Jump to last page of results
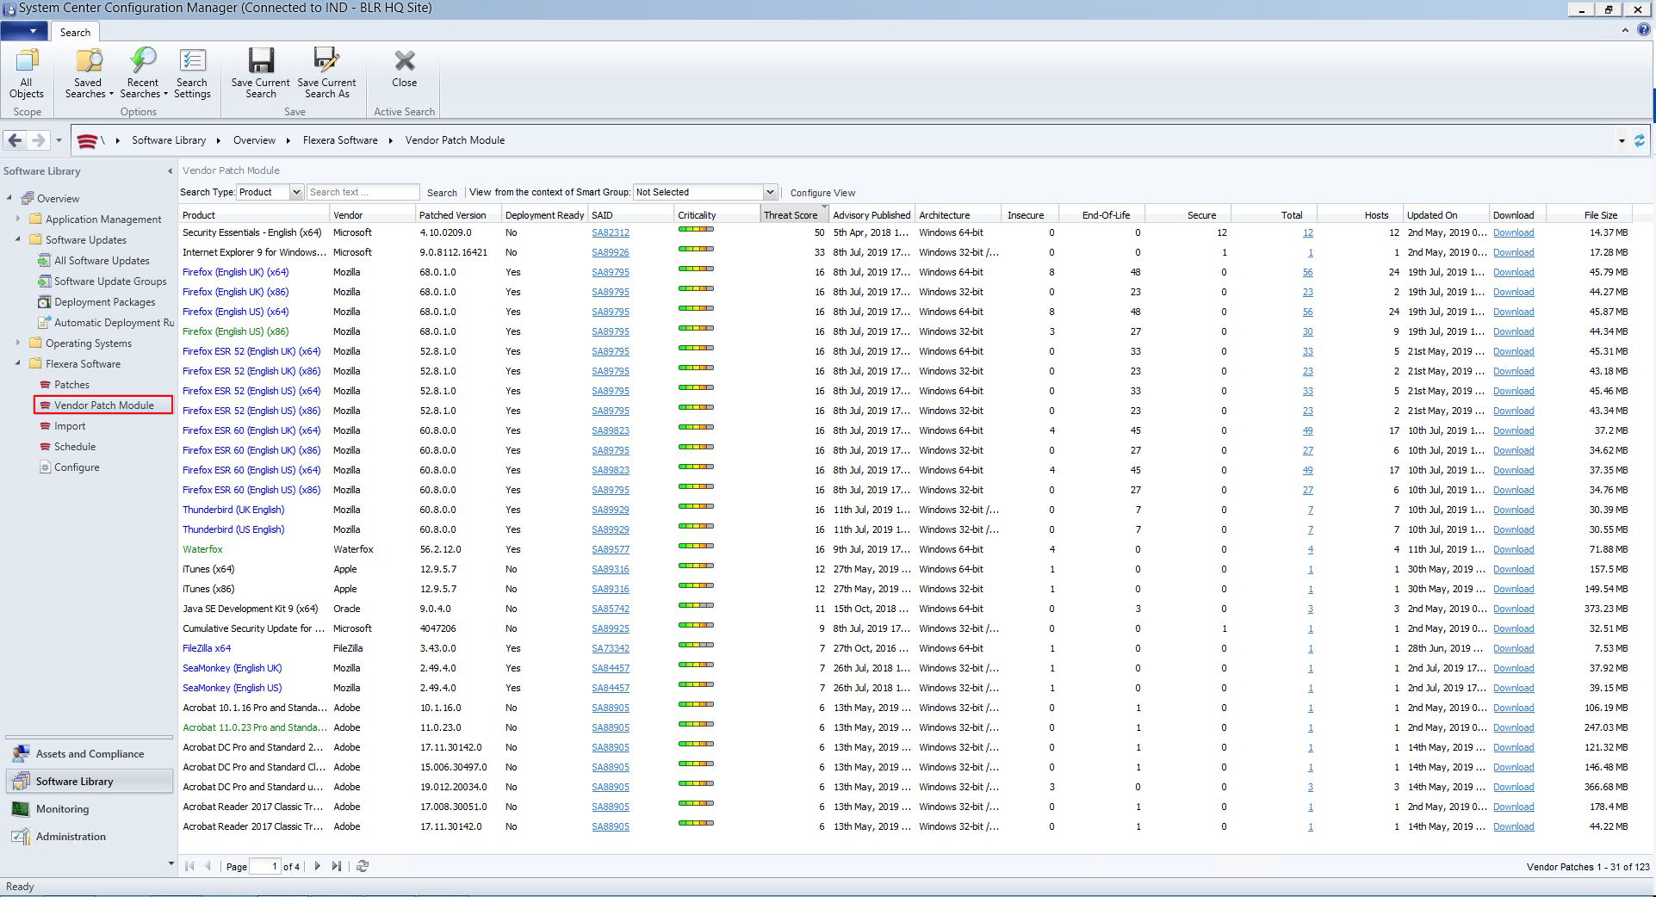This screenshot has height=897, width=1656. [x=337, y=866]
